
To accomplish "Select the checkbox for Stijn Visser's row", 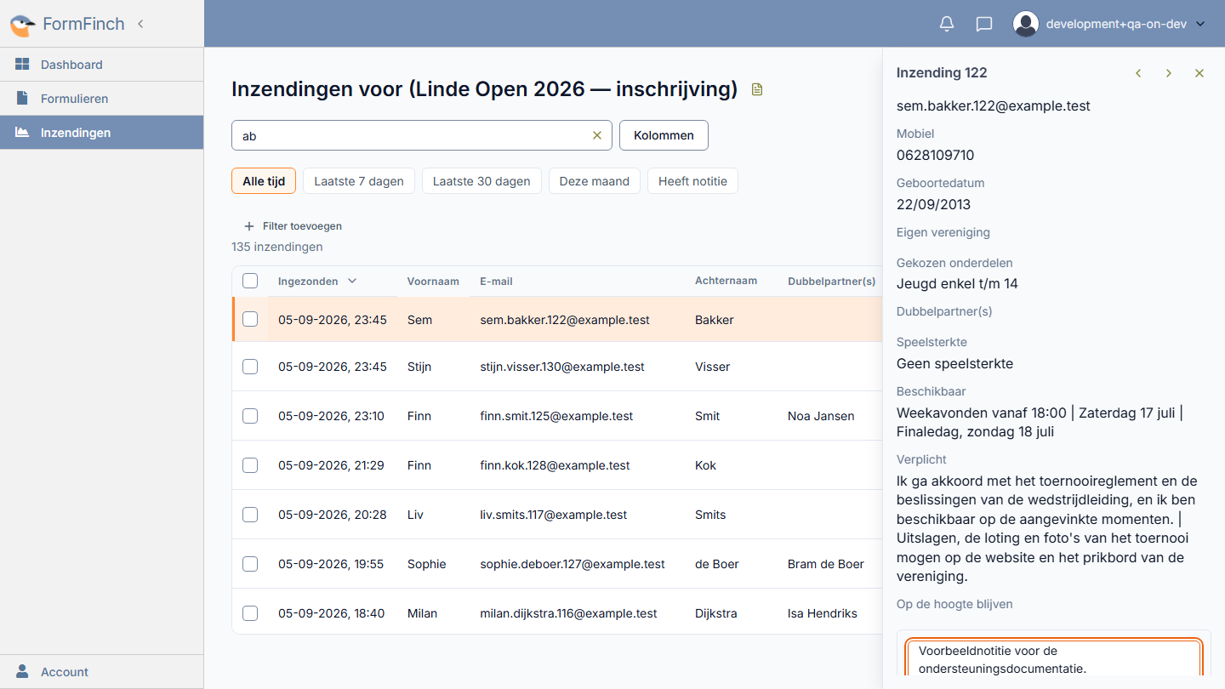I will point(250,367).
